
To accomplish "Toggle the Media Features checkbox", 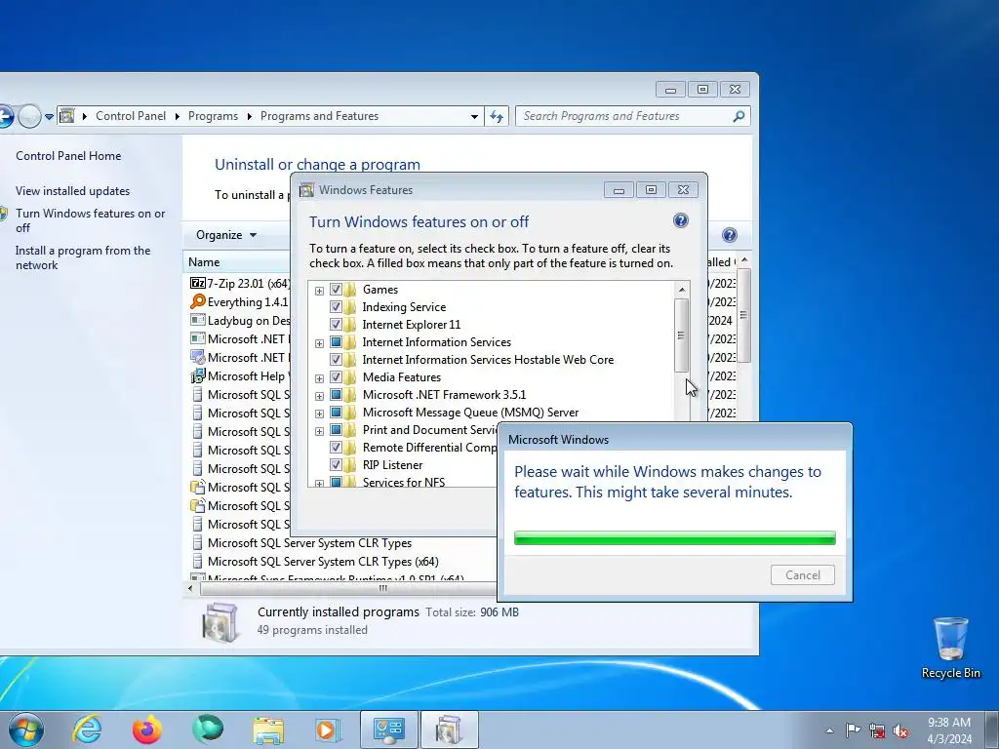I will click(x=336, y=377).
